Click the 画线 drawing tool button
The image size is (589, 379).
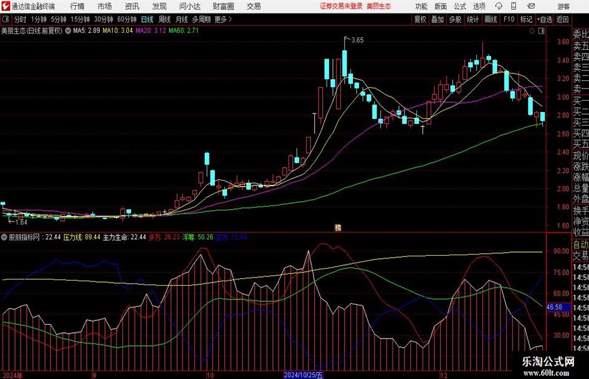491,19
